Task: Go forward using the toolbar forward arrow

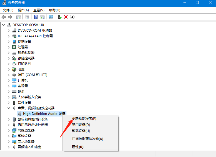Action: 10,17
